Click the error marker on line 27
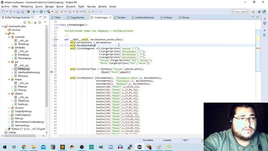 point(52,72)
